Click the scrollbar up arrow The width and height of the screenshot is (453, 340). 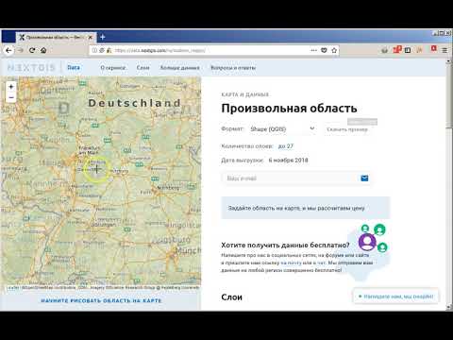[449, 61]
